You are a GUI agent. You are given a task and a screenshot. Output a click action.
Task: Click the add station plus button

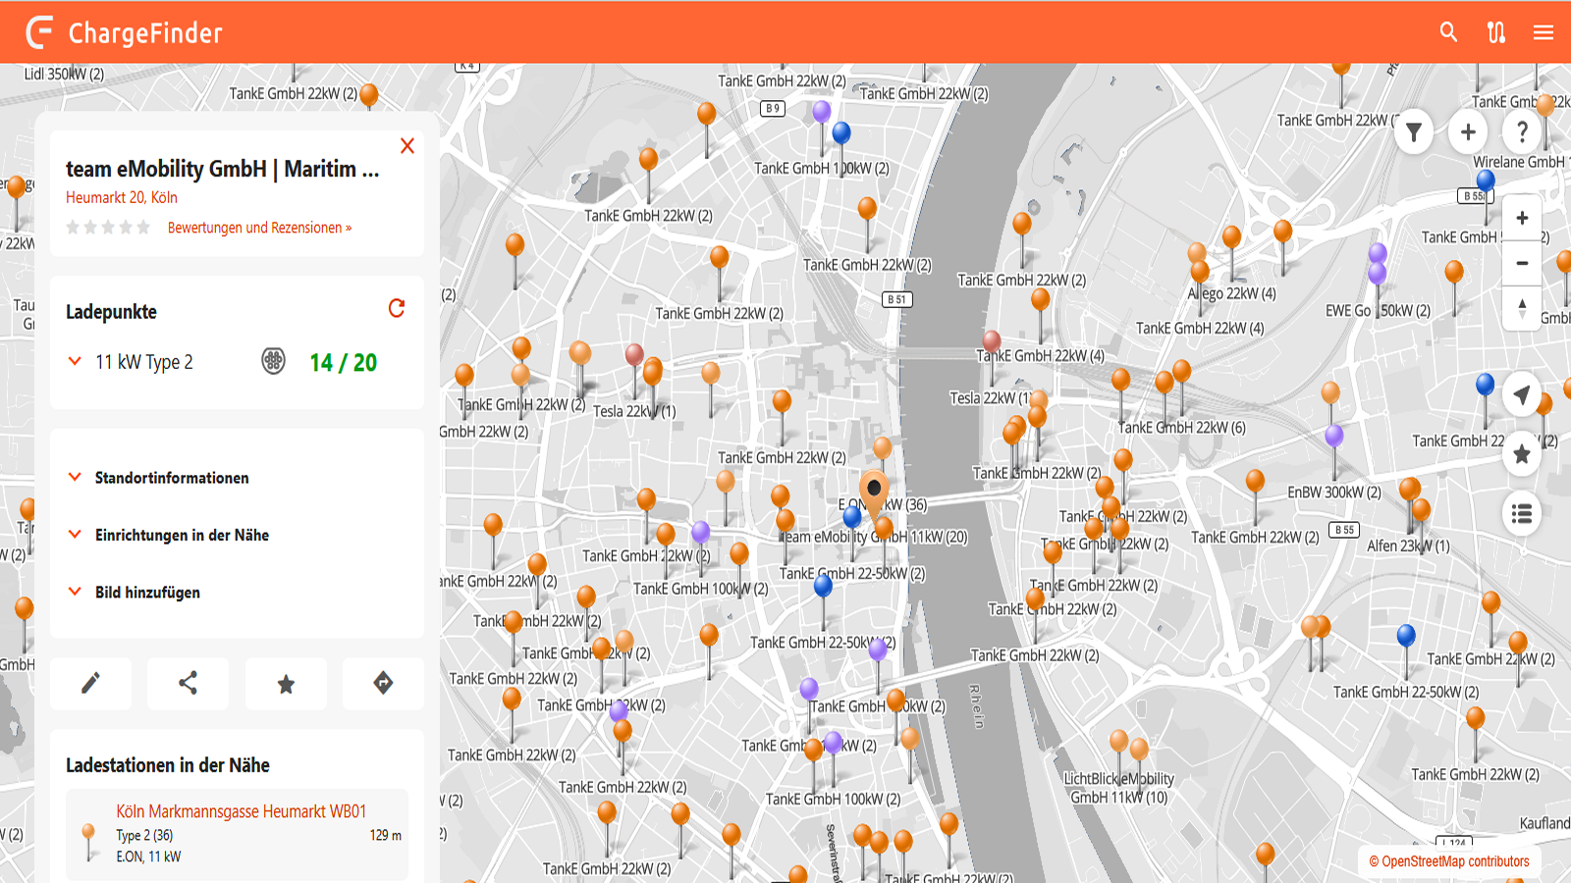coord(1468,131)
